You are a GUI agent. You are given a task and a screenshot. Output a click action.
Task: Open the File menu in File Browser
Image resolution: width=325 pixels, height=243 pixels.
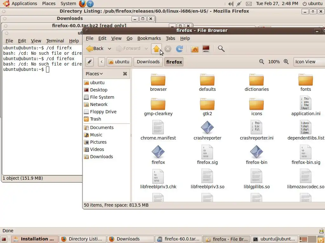[x=90, y=38]
